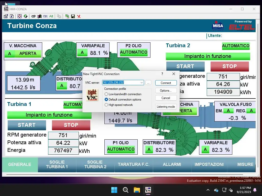Select Default connection options radio button
This screenshot has width=262, height=196.
click(106, 100)
